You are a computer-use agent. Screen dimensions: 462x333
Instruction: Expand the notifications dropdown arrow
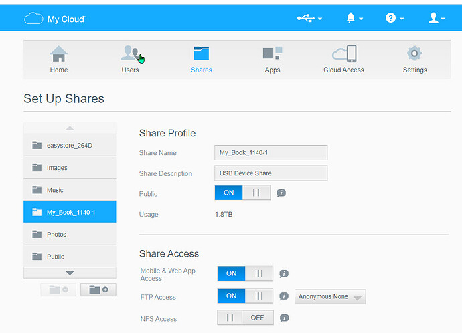tap(361, 19)
